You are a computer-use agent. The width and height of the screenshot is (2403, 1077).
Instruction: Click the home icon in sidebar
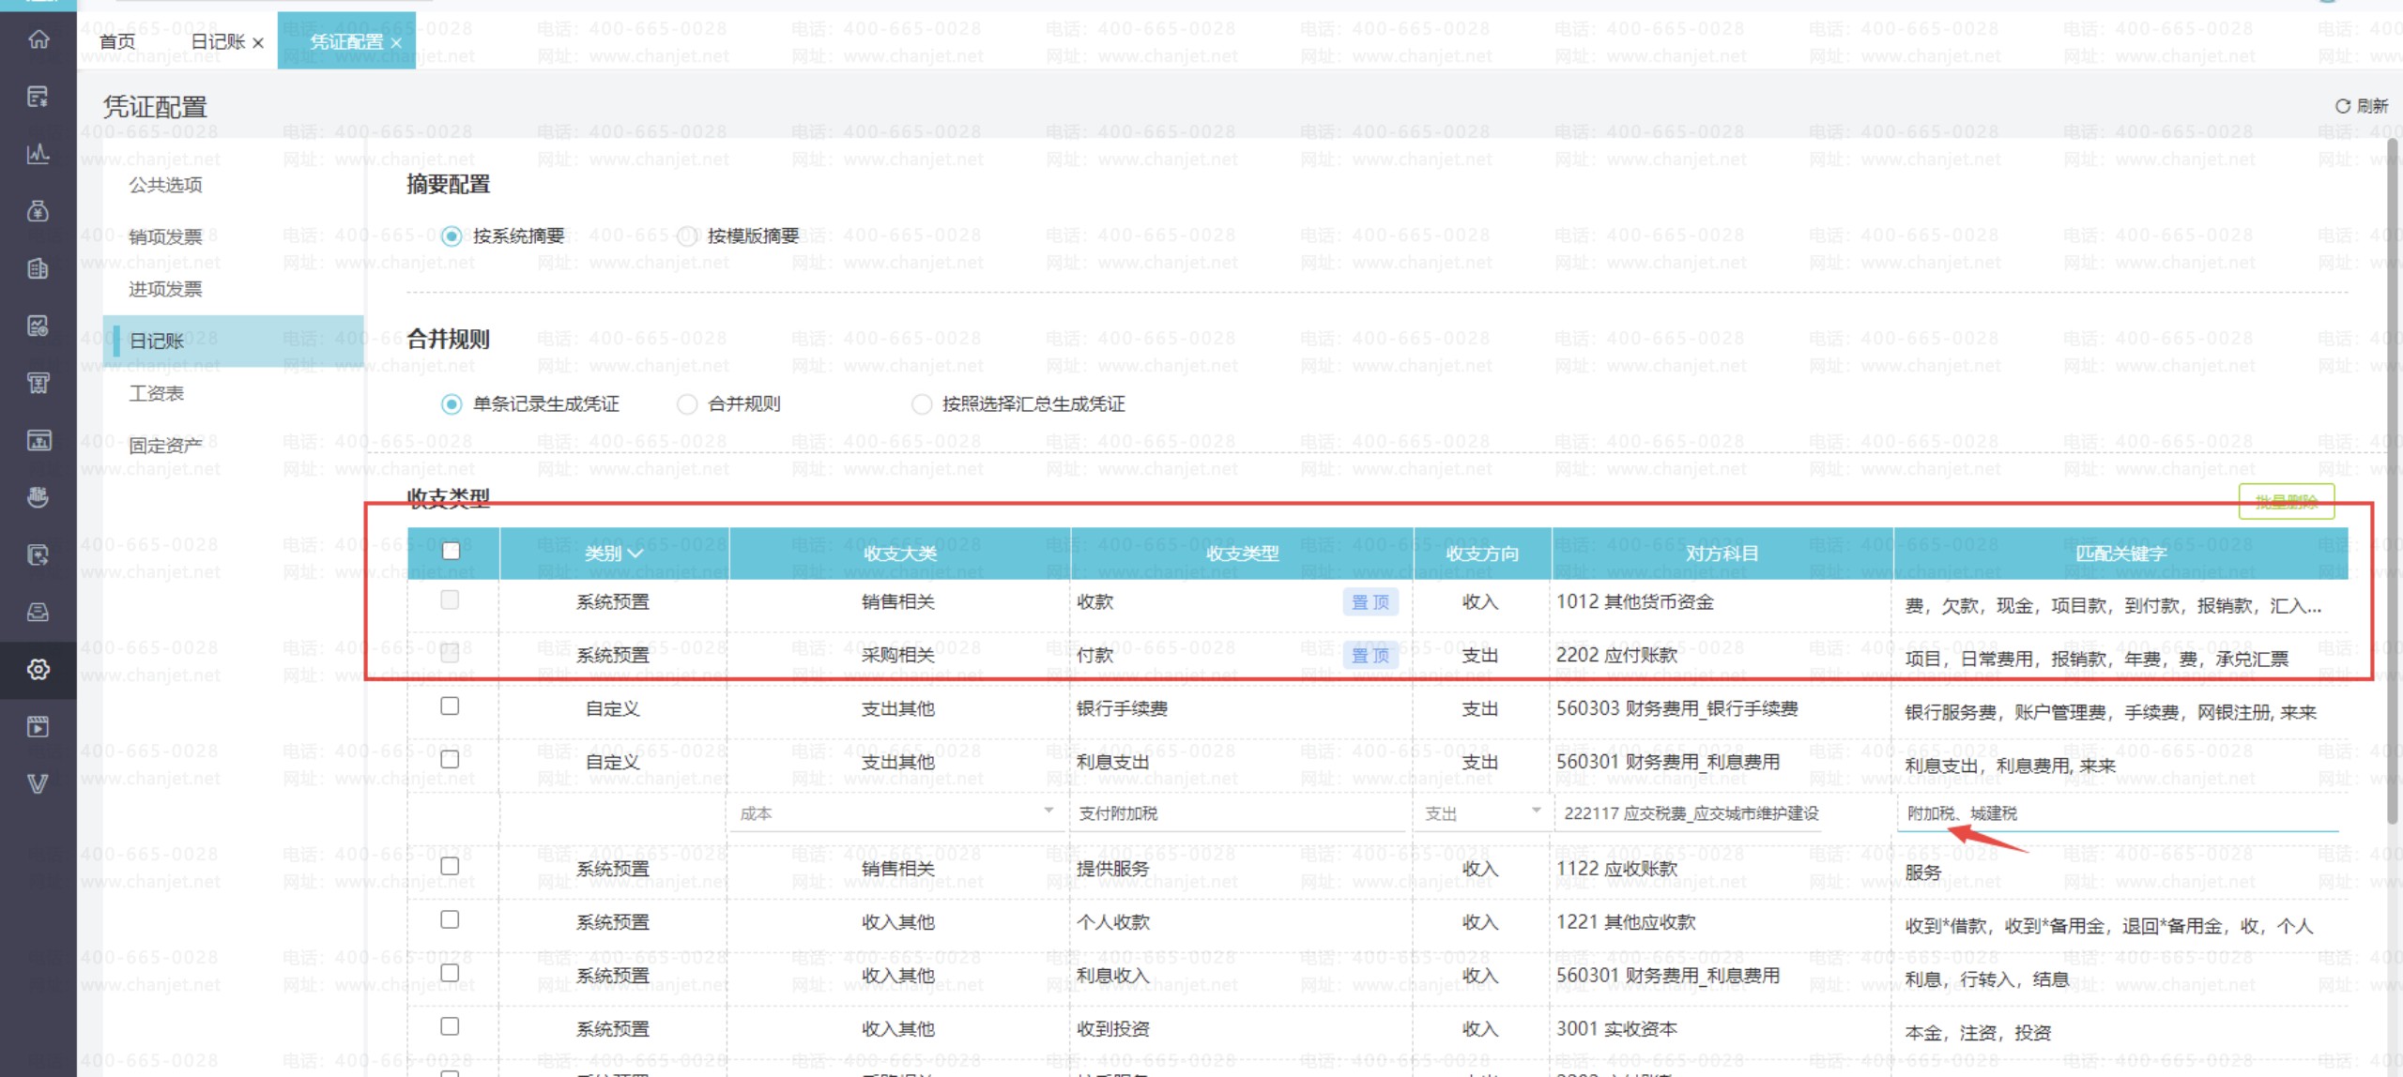click(x=38, y=39)
